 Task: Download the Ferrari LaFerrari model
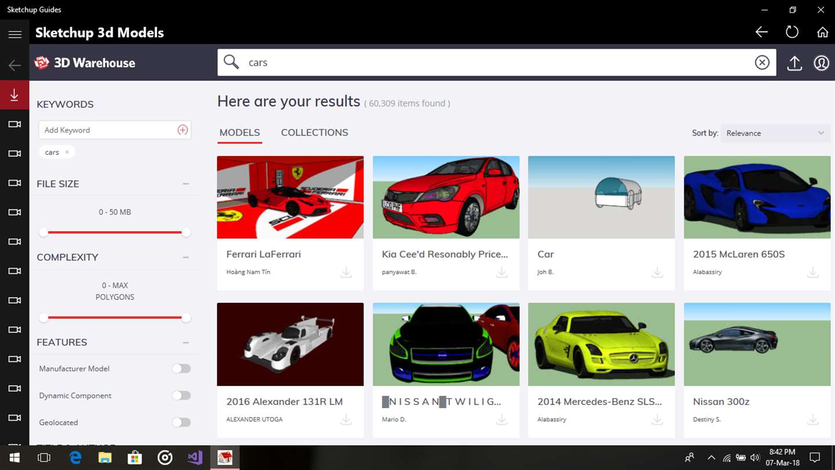tap(346, 272)
